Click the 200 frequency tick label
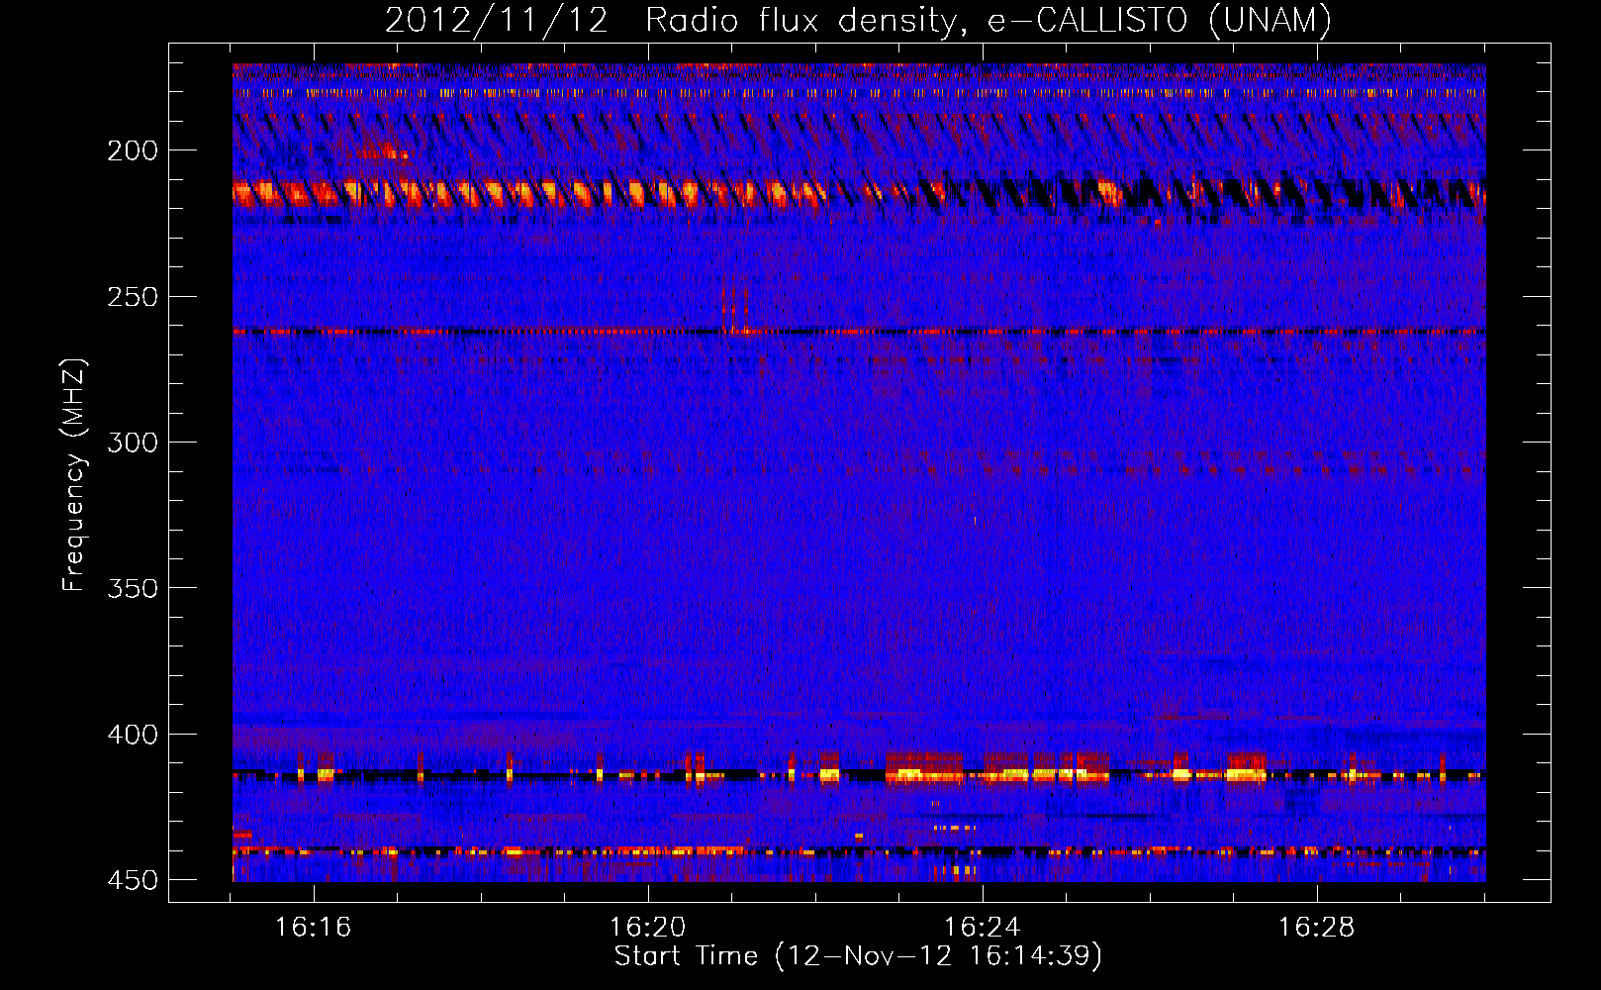Screen dimensions: 1601x990 (133, 150)
